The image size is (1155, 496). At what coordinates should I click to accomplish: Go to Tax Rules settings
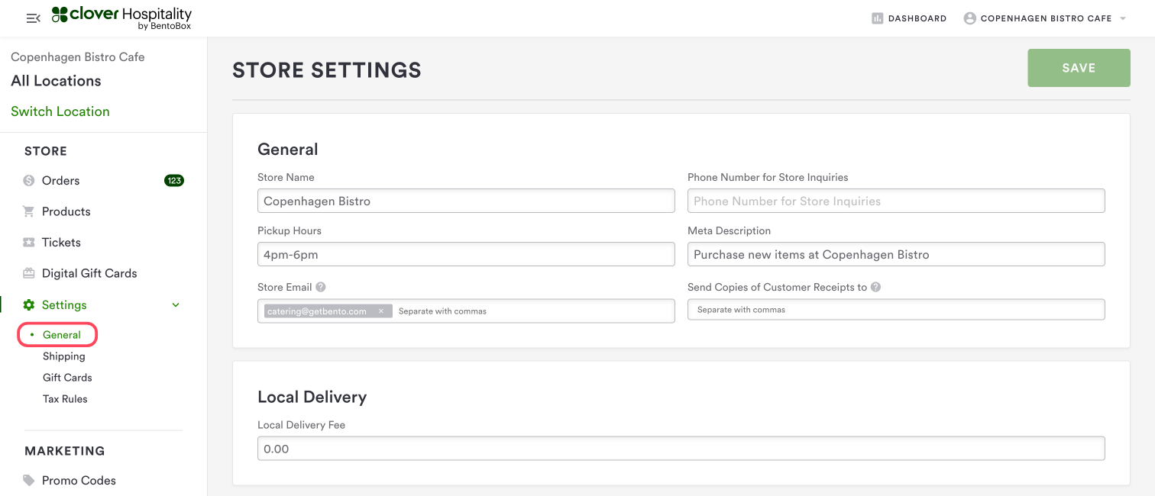pyautogui.click(x=65, y=399)
